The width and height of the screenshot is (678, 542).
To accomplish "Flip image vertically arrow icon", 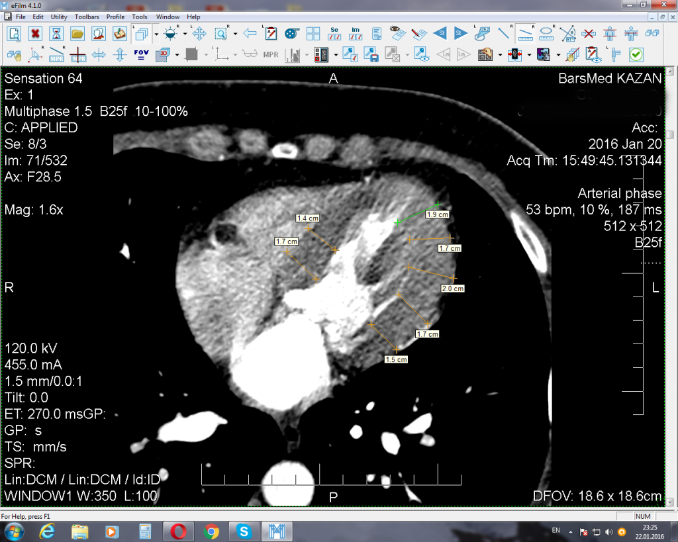I will tap(120, 55).
